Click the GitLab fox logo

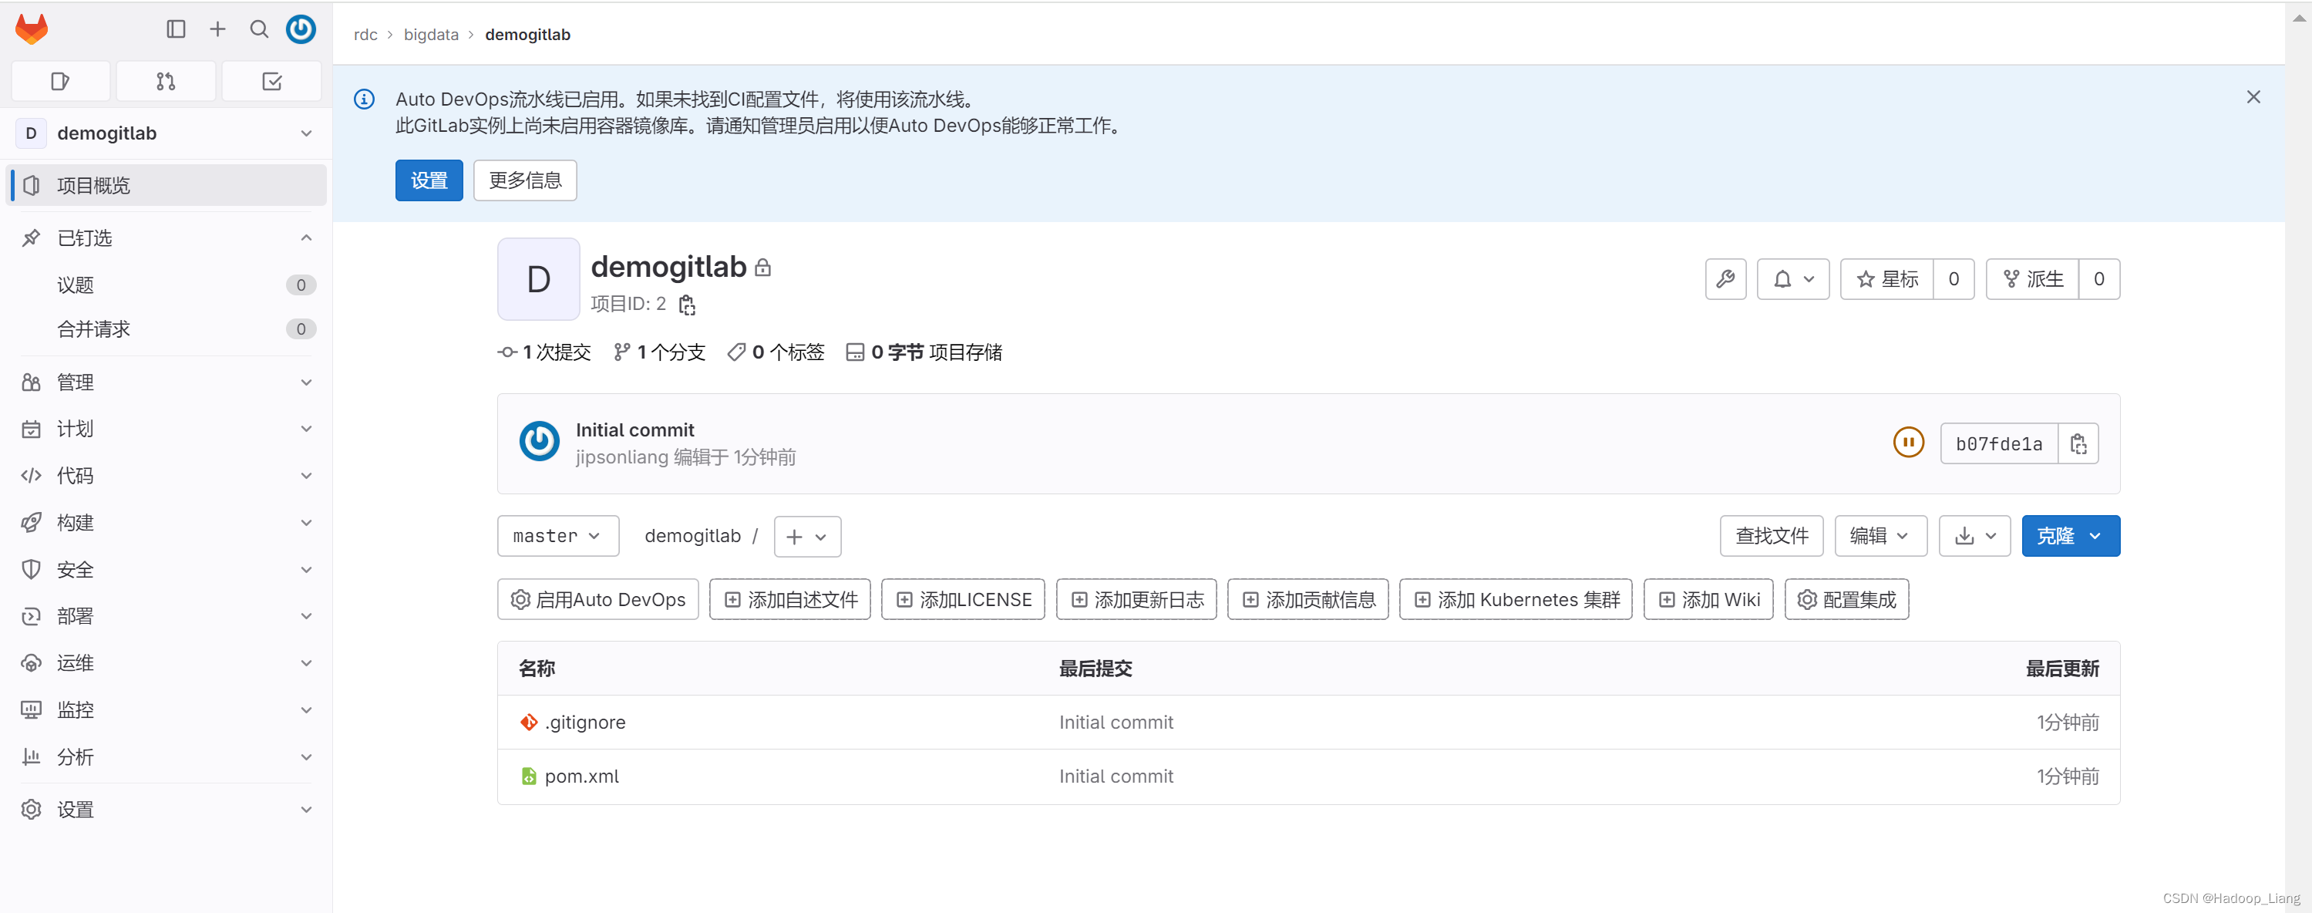(x=32, y=29)
